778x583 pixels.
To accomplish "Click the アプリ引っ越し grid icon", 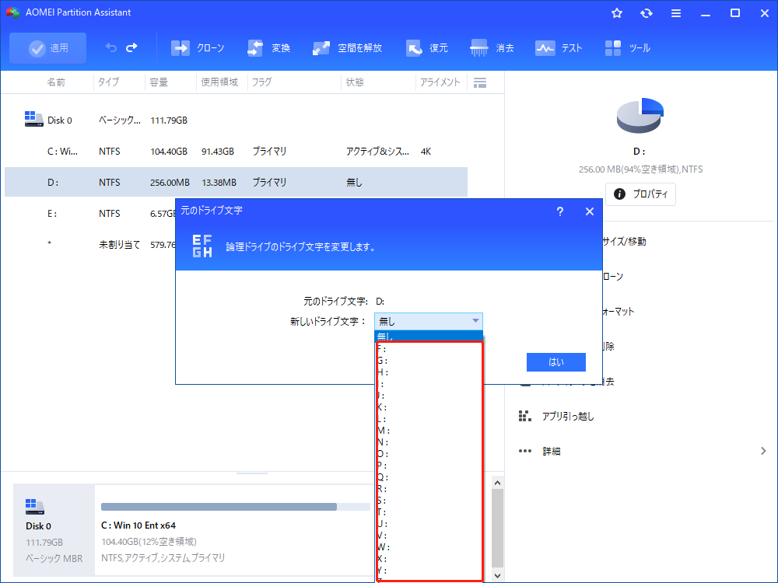I will coord(525,416).
